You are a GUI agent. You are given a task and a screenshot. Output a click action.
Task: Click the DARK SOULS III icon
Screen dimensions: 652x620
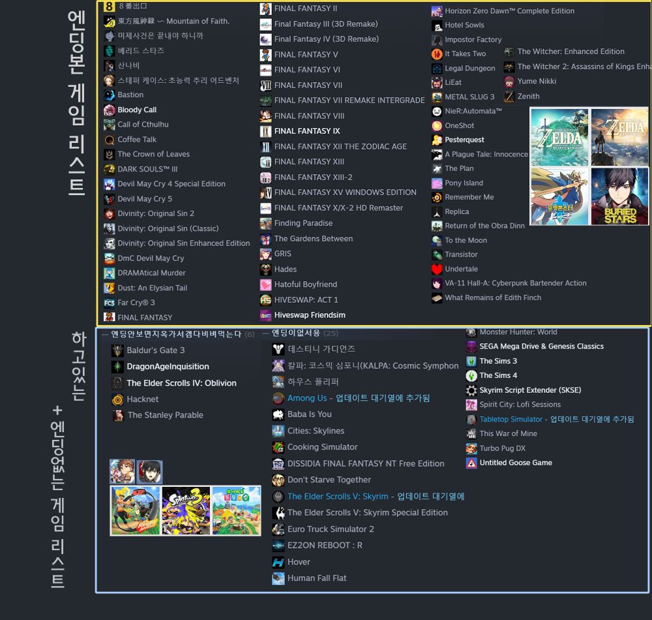(109, 169)
